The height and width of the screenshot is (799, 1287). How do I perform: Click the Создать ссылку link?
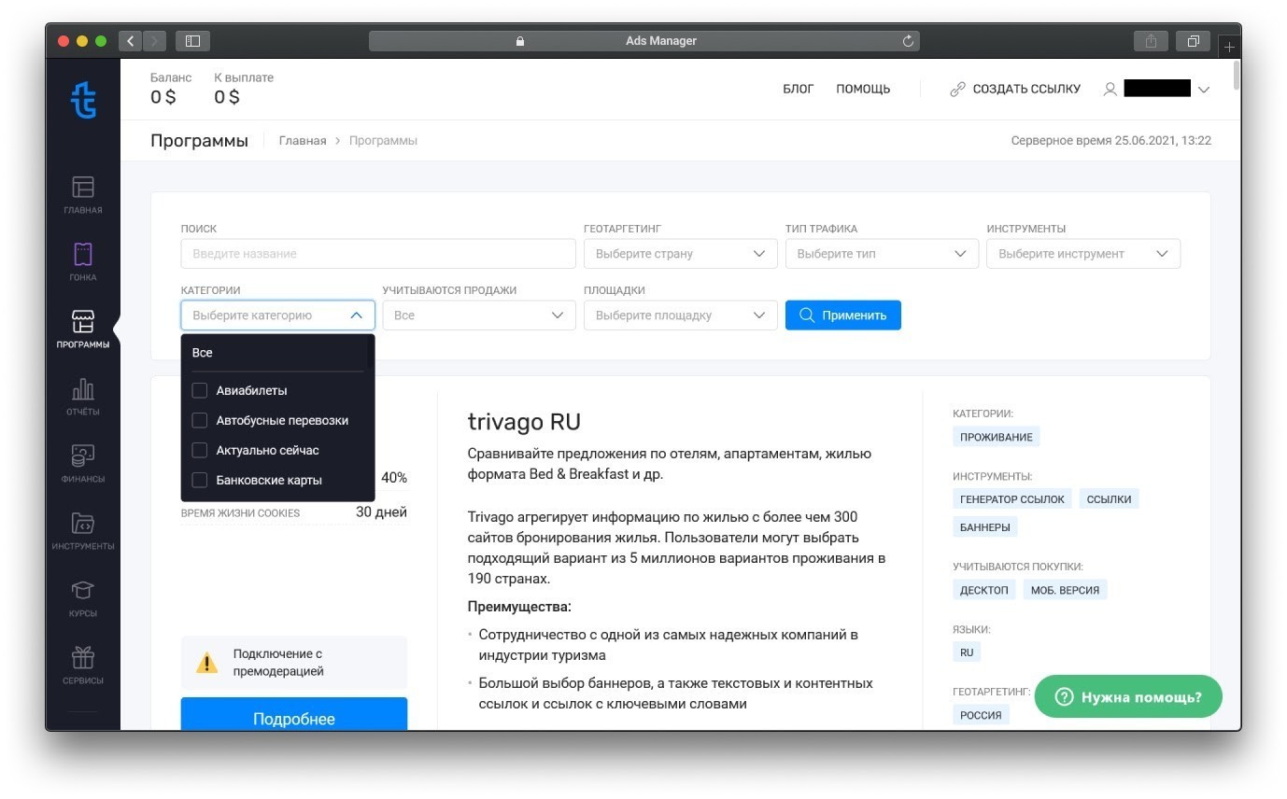click(x=1015, y=90)
